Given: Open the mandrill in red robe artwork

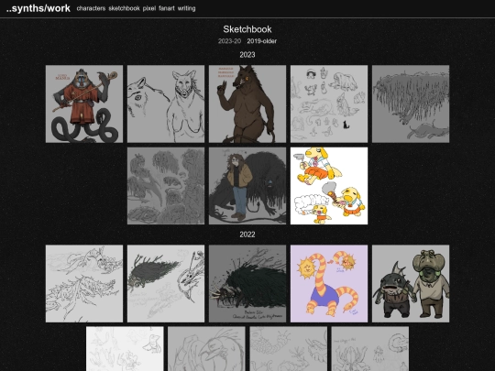Looking at the screenshot, I should (x=84, y=104).
